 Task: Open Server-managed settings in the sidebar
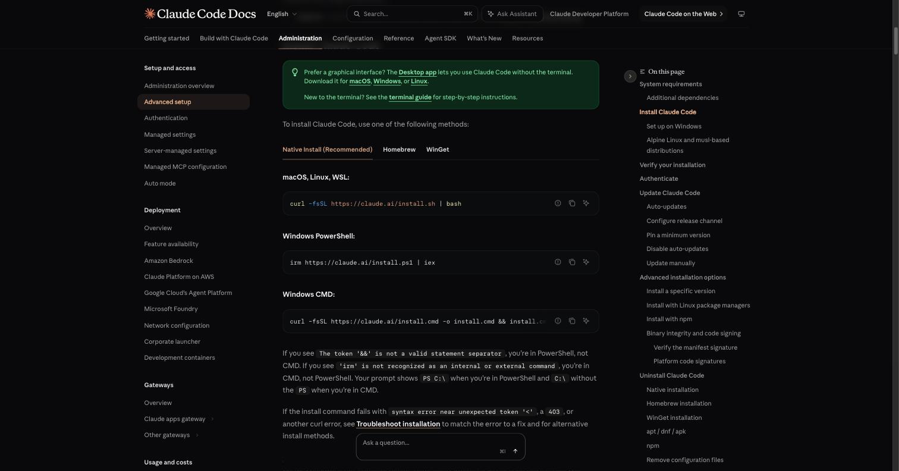pyautogui.click(x=180, y=151)
